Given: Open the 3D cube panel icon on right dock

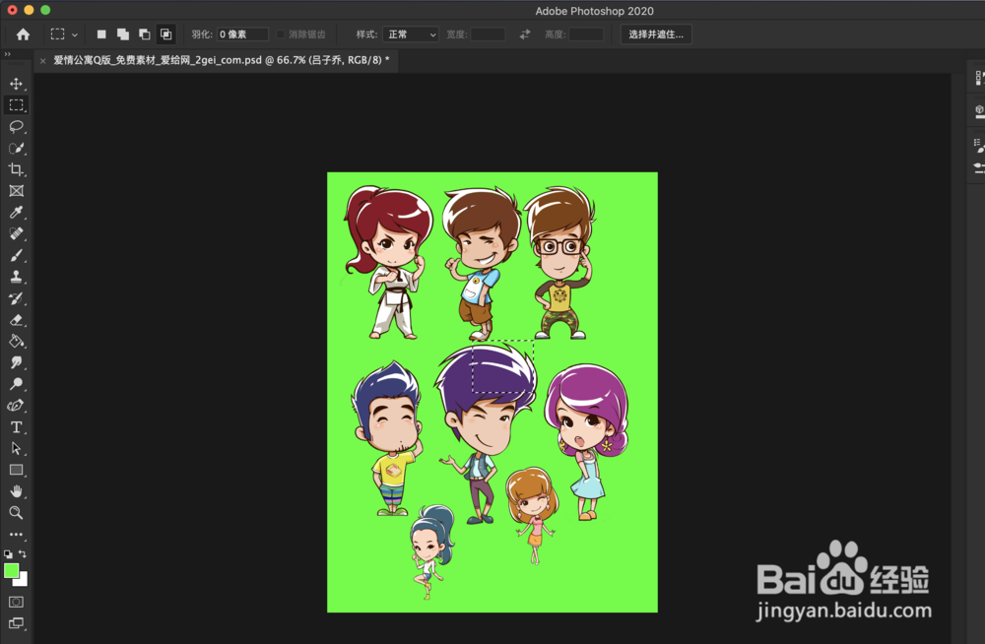Looking at the screenshot, I should coord(979,112).
